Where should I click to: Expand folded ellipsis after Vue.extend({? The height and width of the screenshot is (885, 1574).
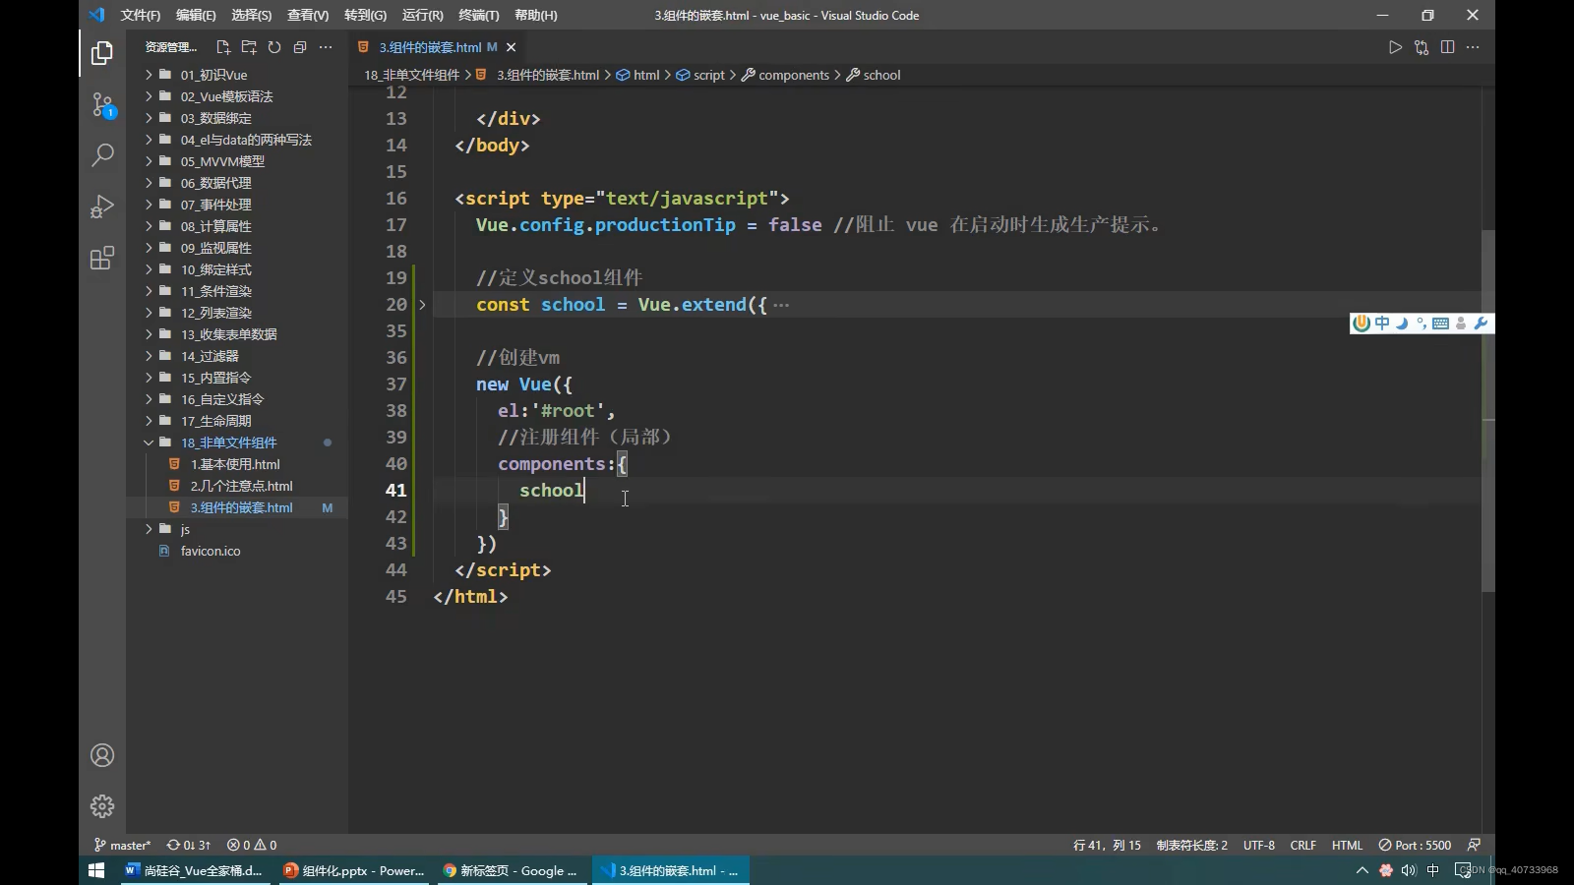[x=781, y=305]
